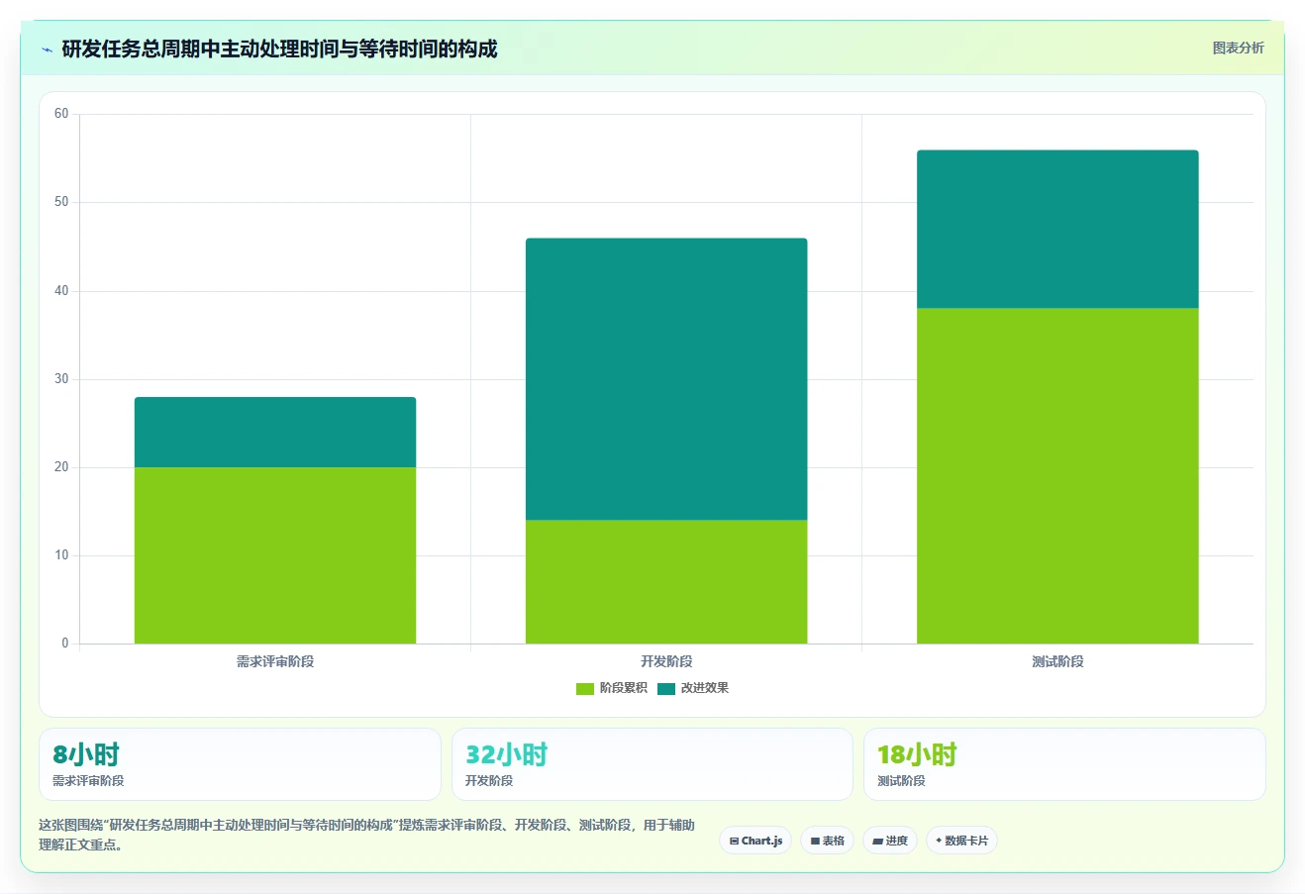Image resolution: width=1305 pixels, height=894 pixels.
Task: Select the 数据卡片 tag chip
Action: (x=961, y=841)
